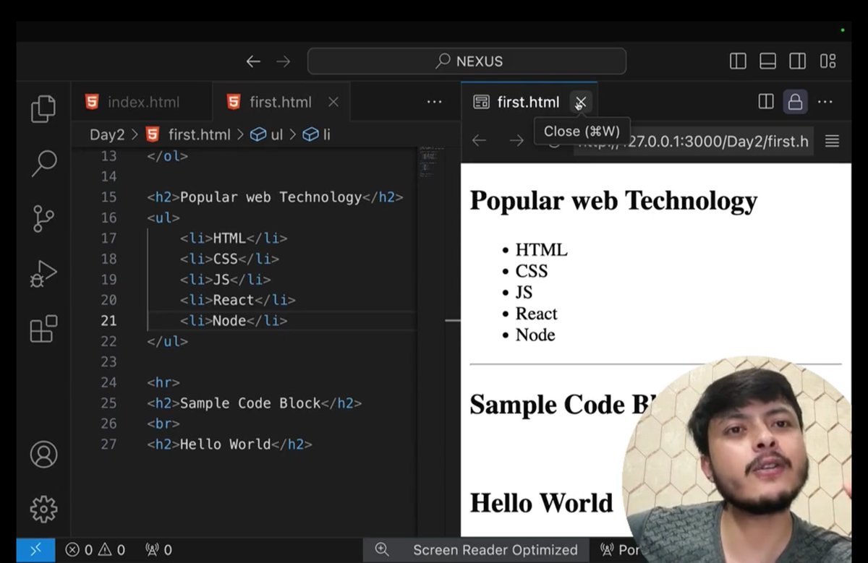Go back with title bar arrow
This screenshot has height=563, width=868.
pyautogui.click(x=253, y=61)
